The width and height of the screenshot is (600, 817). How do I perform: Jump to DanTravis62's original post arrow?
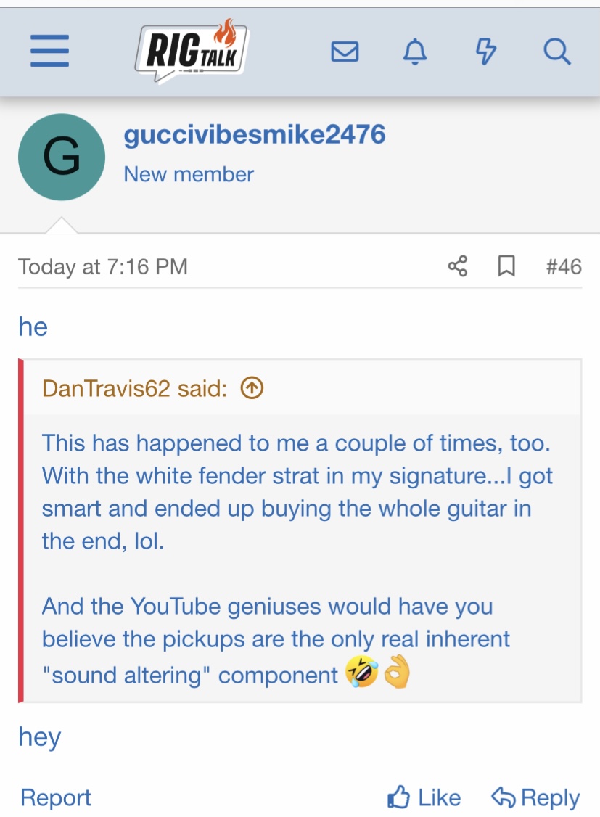(252, 388)
